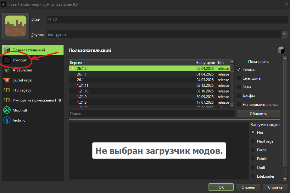The width and height of the screenshot is (290, 193).
Task: Confirm with the OK button
Action: [221, 187]
